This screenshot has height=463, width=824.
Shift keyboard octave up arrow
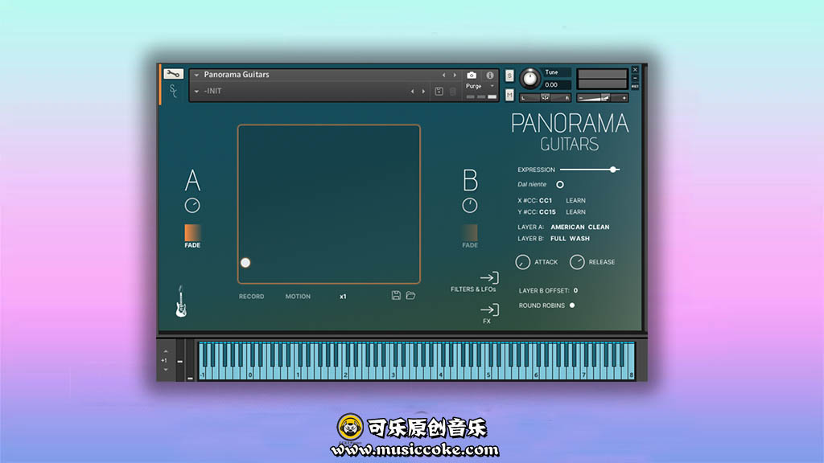166,351
